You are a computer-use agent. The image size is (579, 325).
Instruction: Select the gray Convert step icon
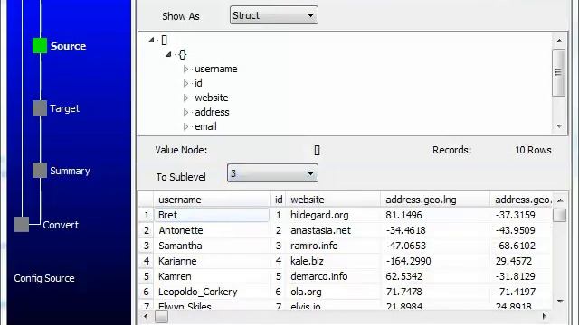[x=22, y=225]
